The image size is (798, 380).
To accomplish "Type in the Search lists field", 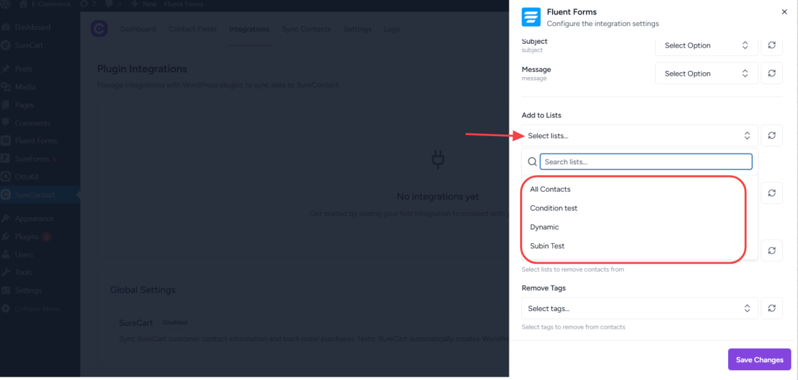I will click(x=645, y=161).
